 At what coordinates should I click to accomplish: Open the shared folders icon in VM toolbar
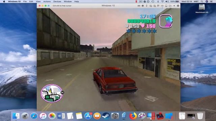[x=170, y=6]
